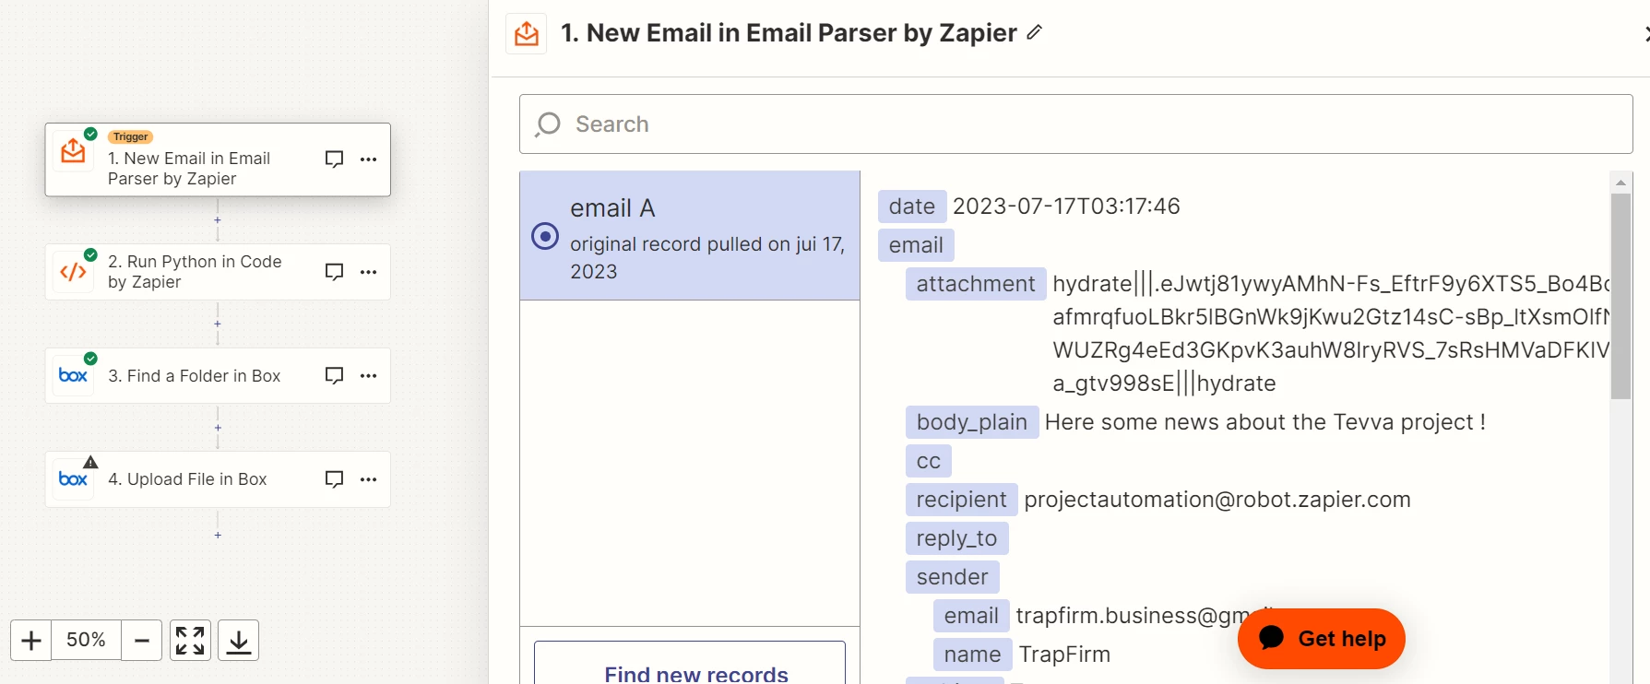The height and width of the screenshot is (684, 1650).
Task: Open comment on New Email trigger step
Action: 335,159
